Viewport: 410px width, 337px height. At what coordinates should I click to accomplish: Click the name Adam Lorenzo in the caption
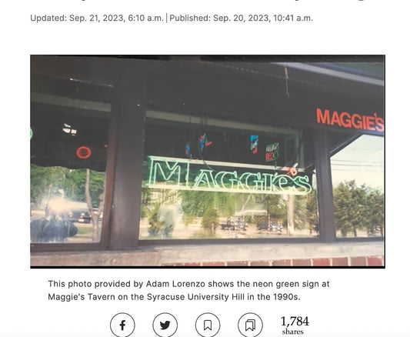coord(175,284)
